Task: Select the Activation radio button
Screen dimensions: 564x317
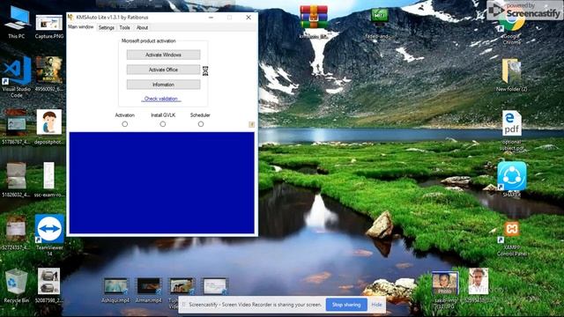Action: pos(125,124)
